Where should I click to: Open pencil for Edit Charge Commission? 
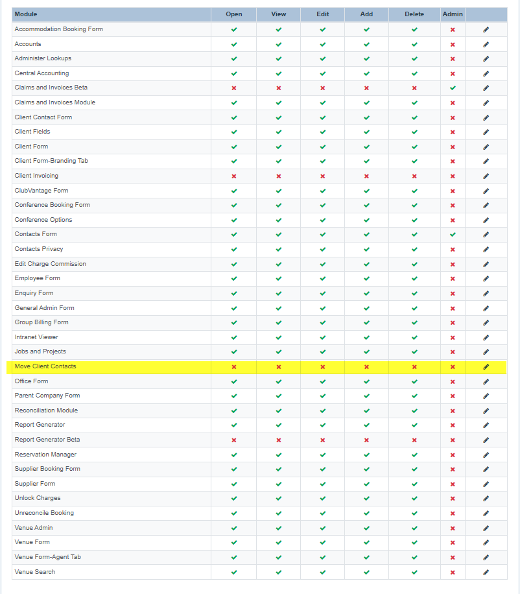(x=486, y=264)
